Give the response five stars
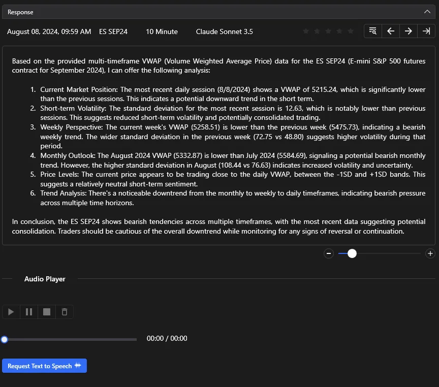The width and height of the screenshot is (439, 387). coord(351,31)
